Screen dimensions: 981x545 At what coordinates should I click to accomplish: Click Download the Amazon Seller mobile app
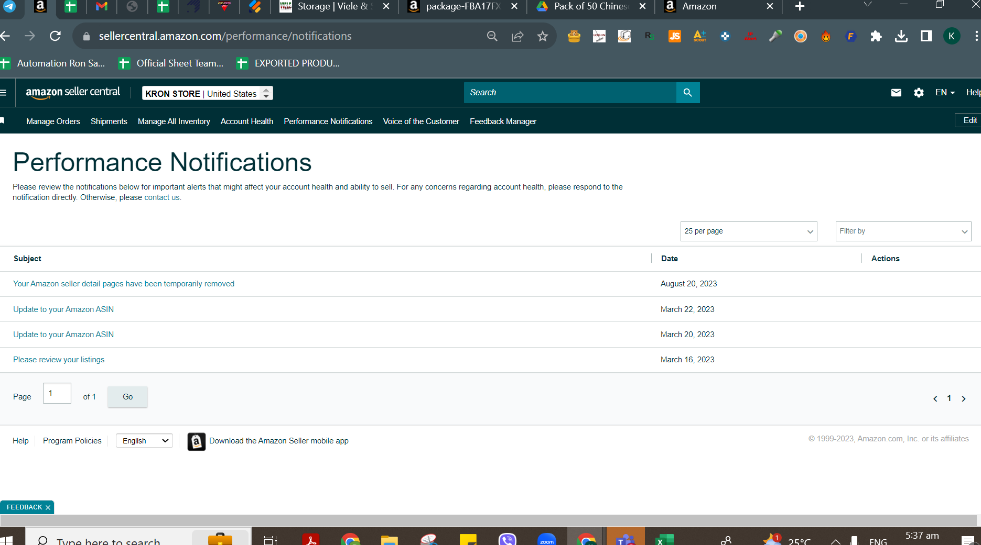(x=268, y=441)
